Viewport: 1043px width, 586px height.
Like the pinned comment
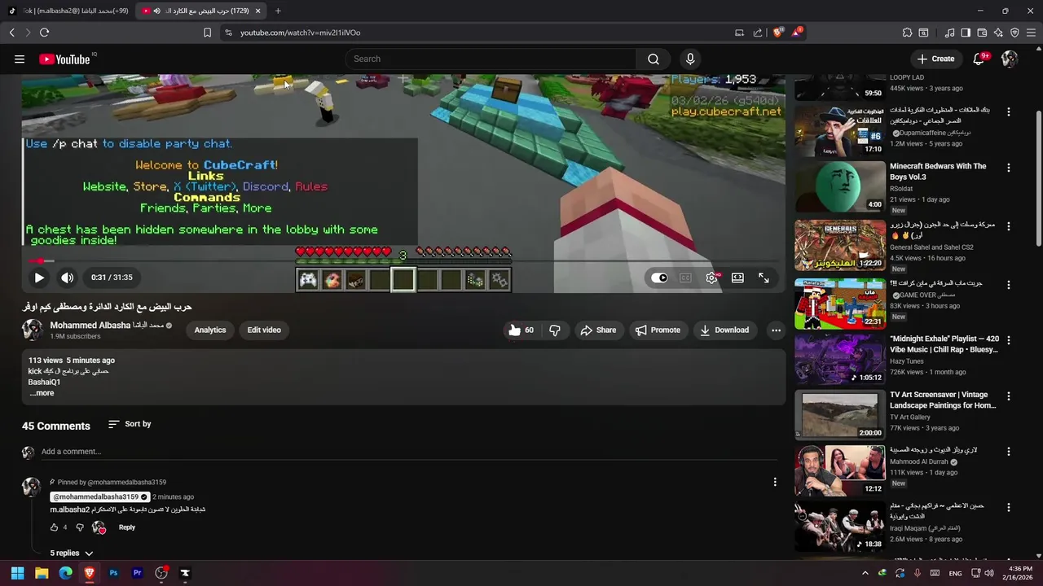pos(55,527)
